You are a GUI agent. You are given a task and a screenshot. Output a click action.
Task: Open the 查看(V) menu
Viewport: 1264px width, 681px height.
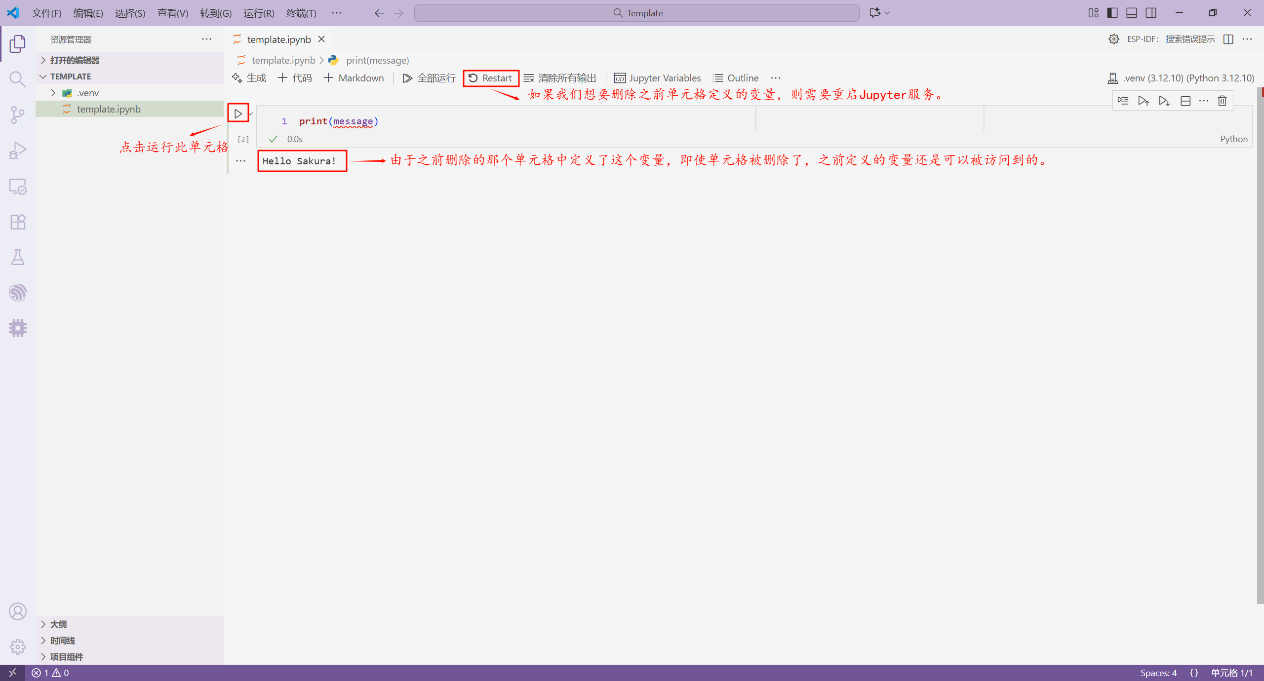(172, 13)
